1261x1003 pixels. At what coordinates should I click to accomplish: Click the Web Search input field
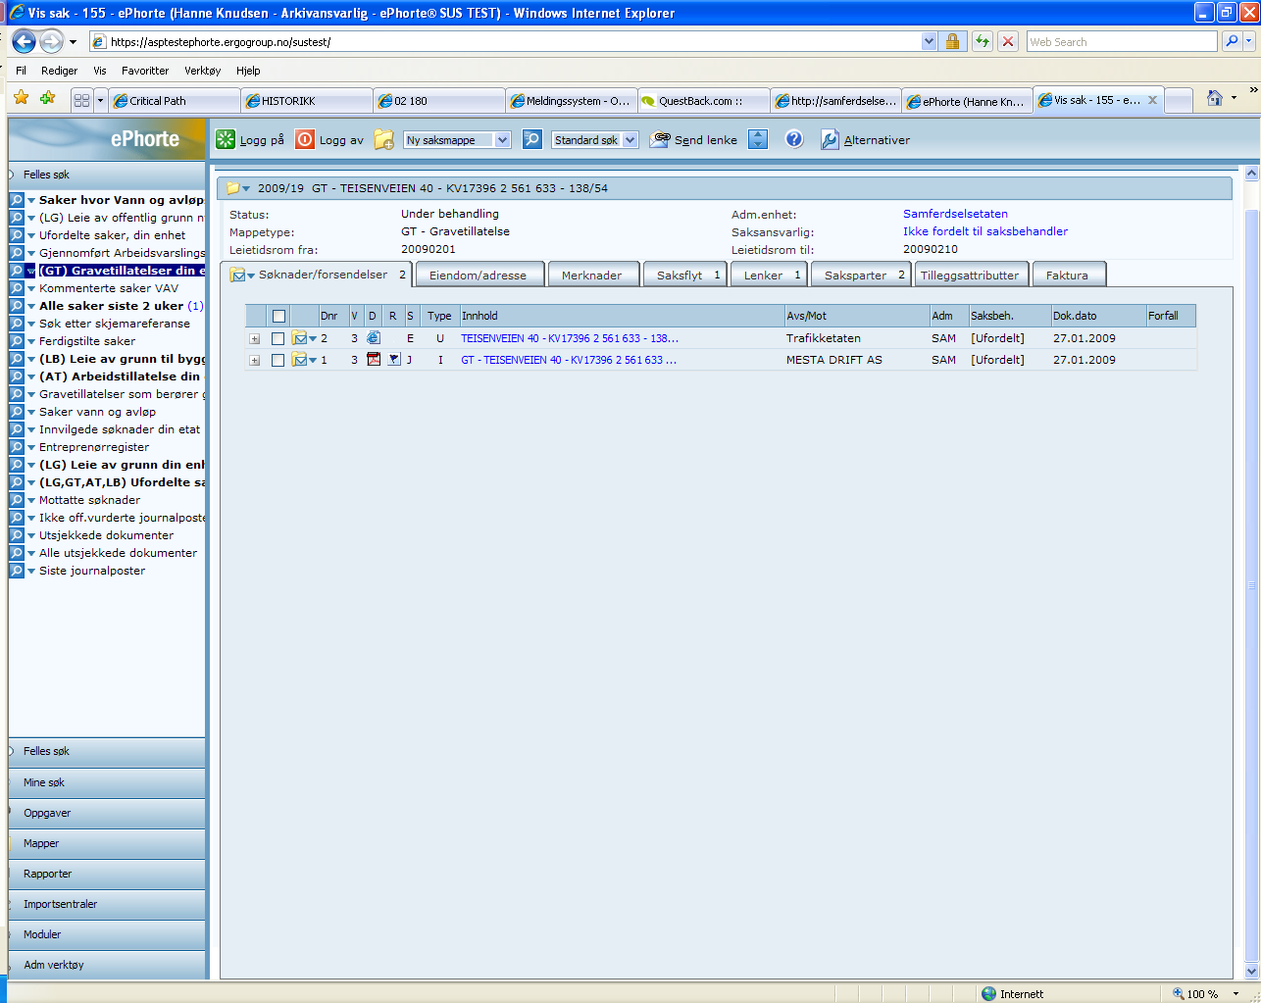click(x=1121, y=41)
